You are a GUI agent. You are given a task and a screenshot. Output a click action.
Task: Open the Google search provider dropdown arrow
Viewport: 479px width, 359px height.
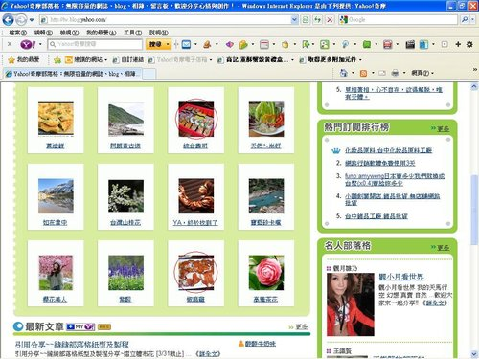click(x=471, y=20)
